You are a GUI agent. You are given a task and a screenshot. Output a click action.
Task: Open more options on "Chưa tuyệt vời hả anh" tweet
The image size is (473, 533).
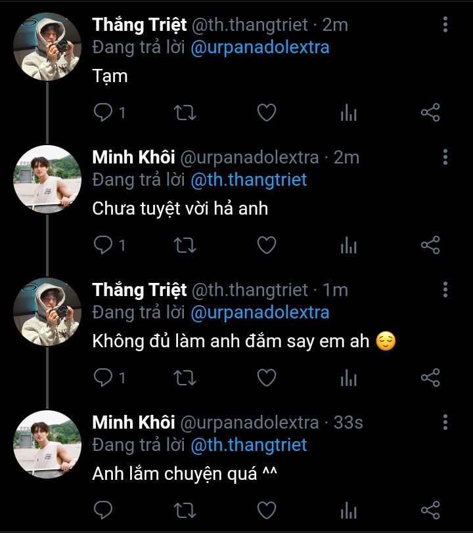(x=445, y=158)
